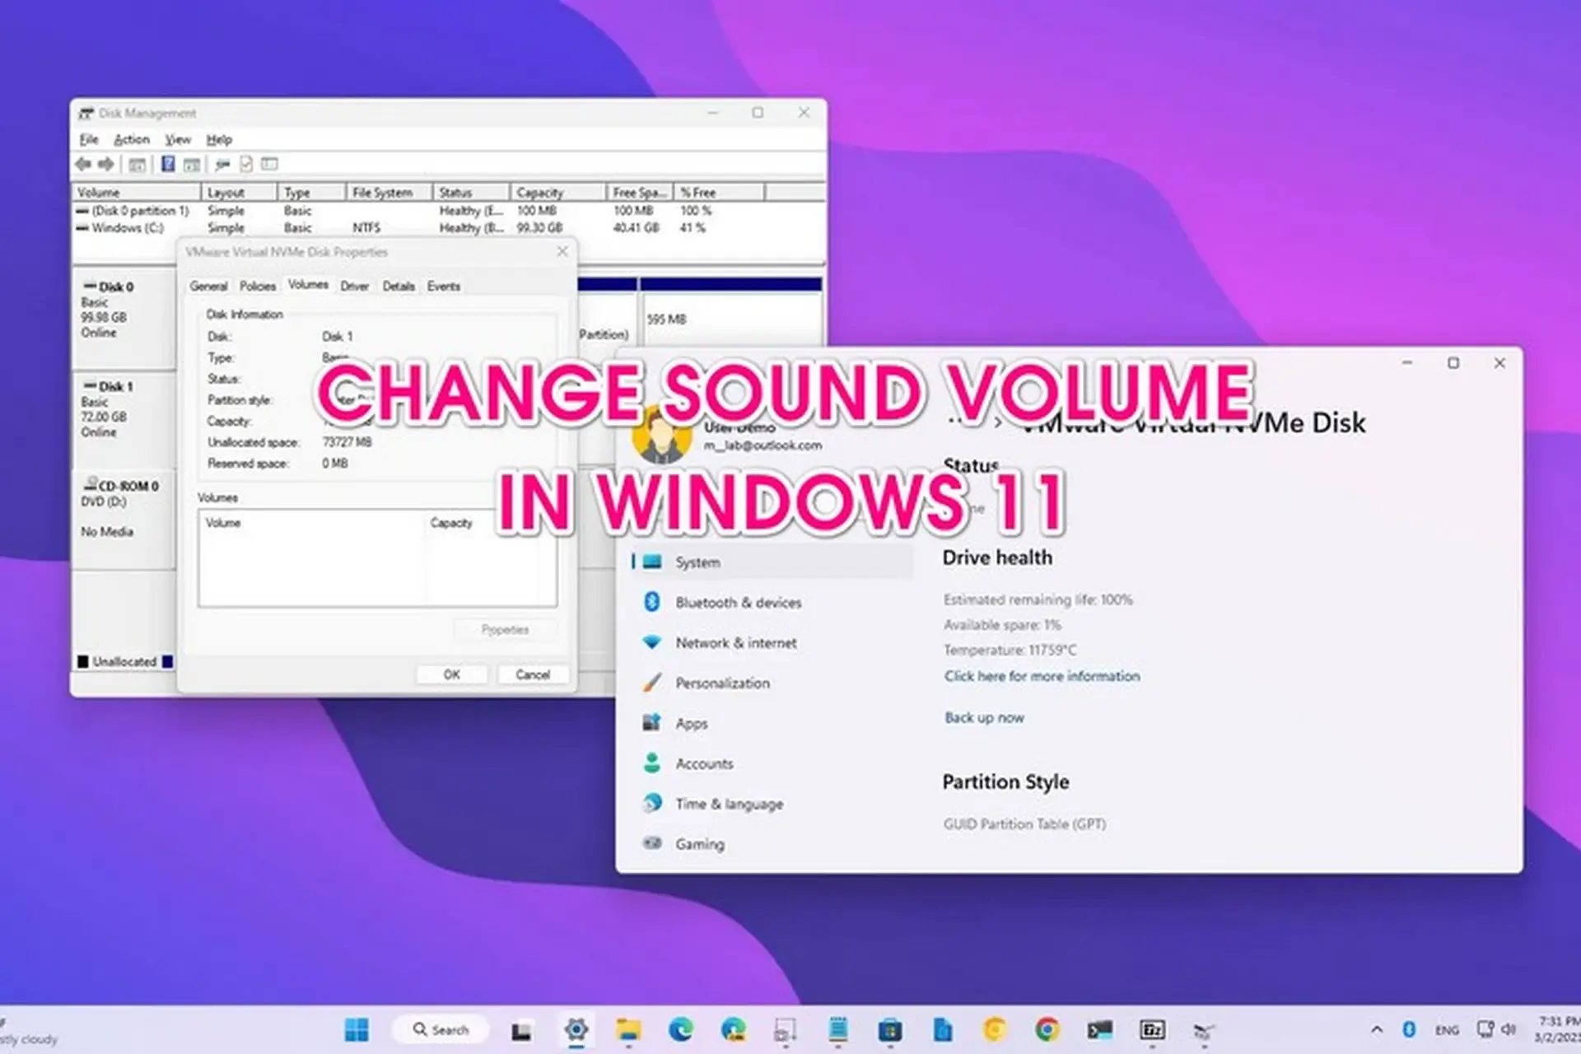Click the last view-layout icon in Disk Management toolbar

coord(269,164)
